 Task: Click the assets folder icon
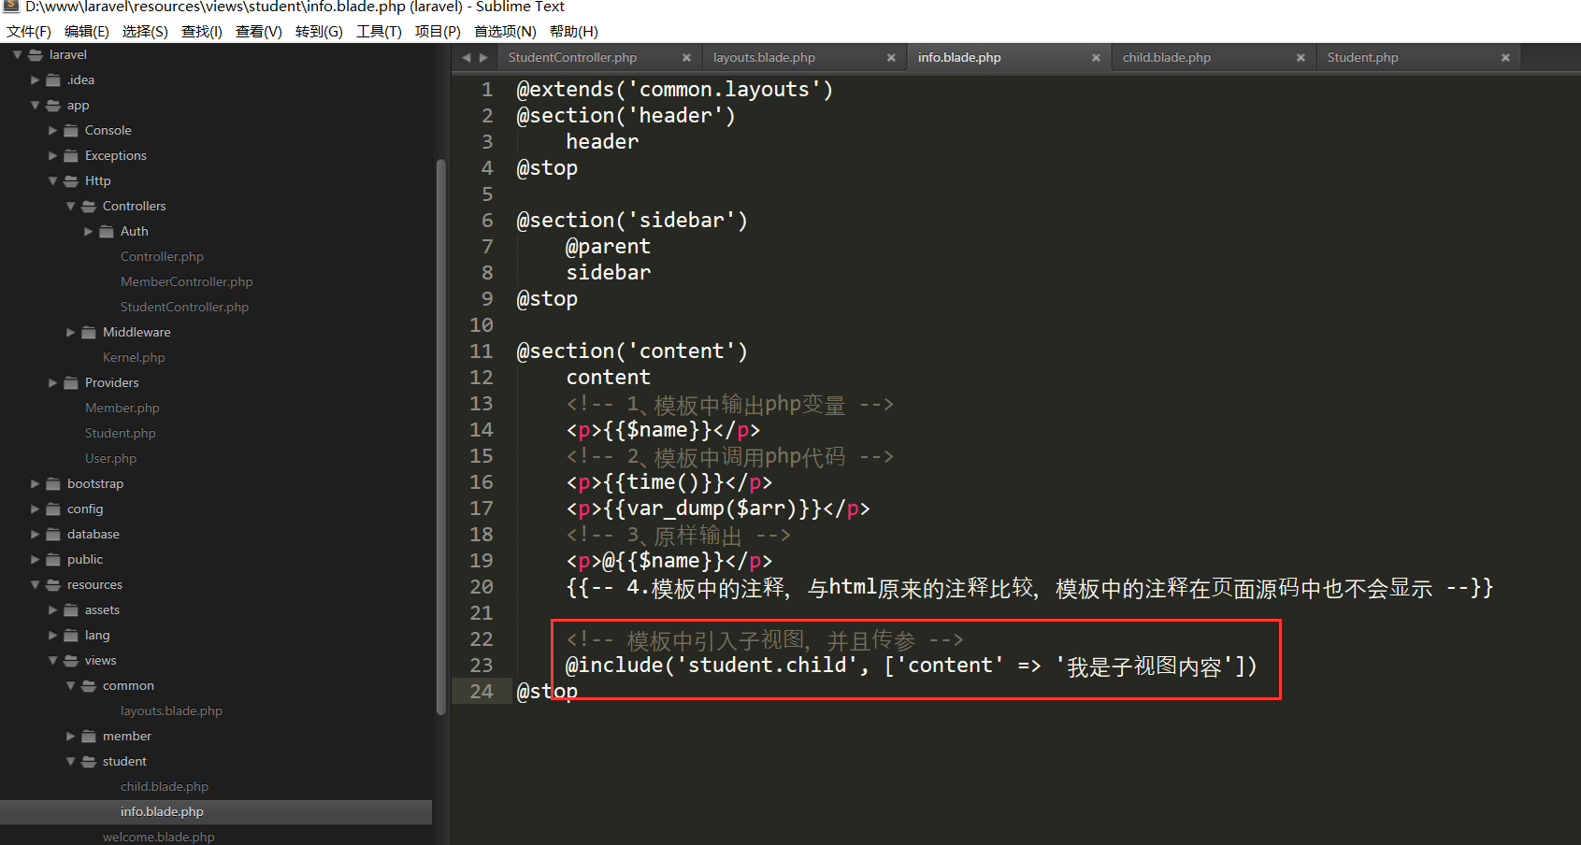71,610
